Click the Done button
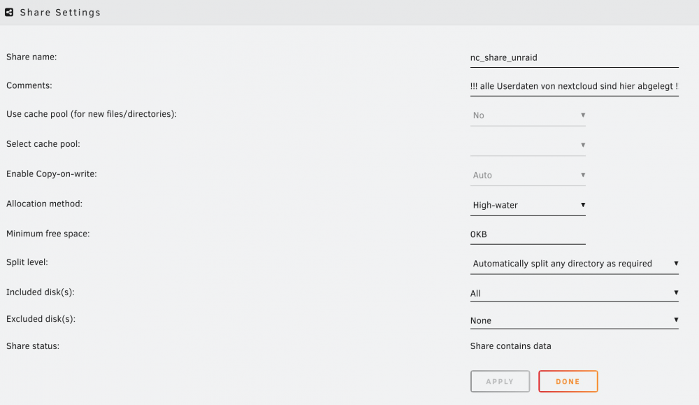The image size is (699, 405). (568, 381)
